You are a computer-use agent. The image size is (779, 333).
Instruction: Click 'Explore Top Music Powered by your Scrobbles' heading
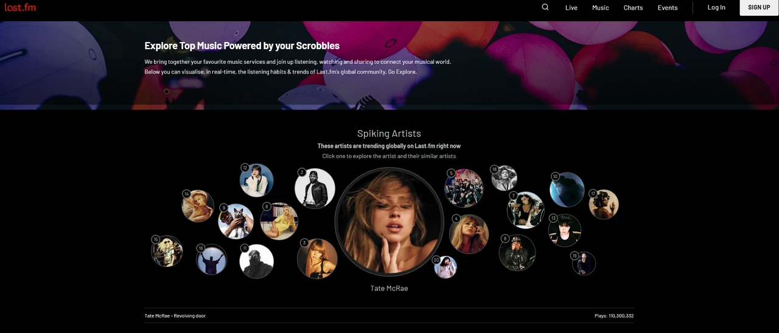[x=242, y=46]
